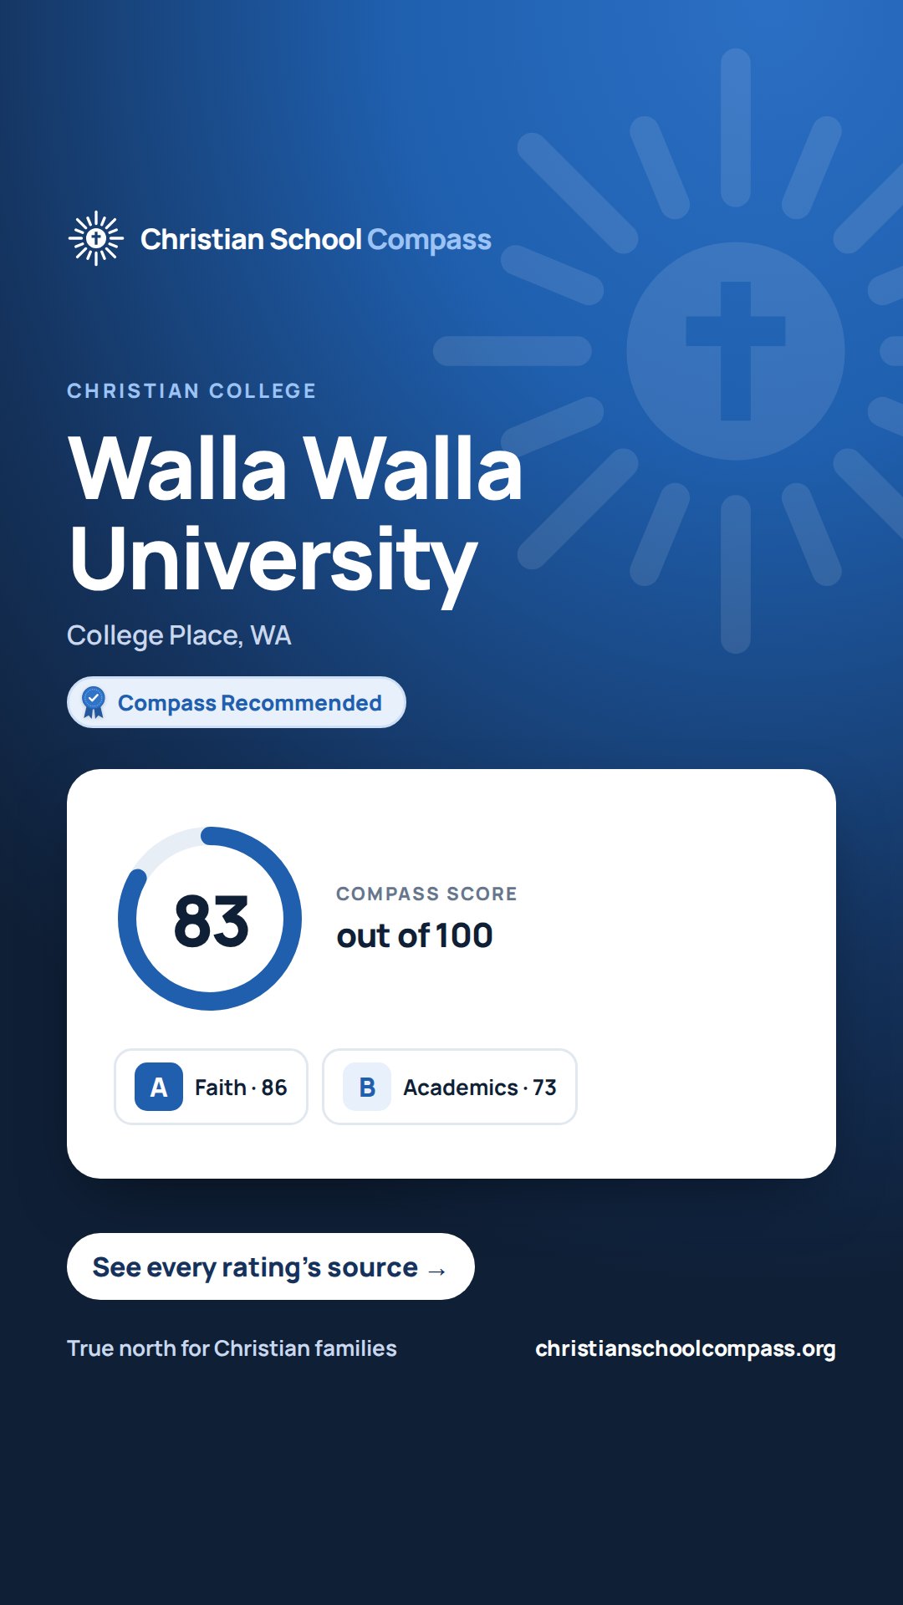The height and width of the screenshot is (1605, 903).
Task: Click the True north for Christian families tagline
Action: 232,1348
